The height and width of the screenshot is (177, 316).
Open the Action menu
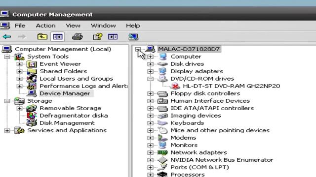click(46, 26)
